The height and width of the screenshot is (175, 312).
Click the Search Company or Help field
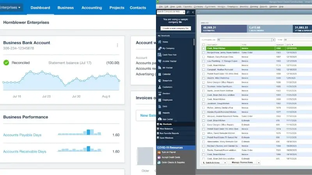[x=171, y=12]
